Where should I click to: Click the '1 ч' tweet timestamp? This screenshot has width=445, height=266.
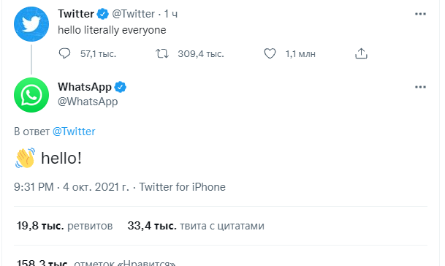tap(171, 14)
